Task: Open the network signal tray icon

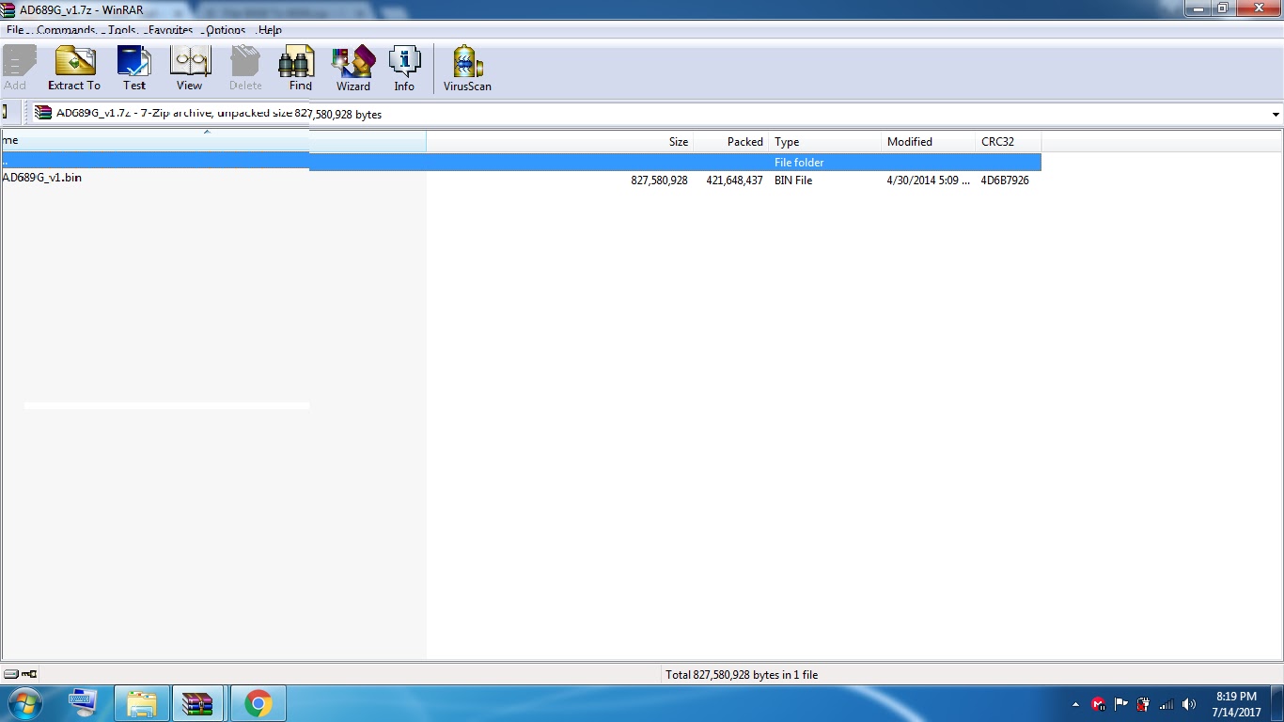Action: point(1166,704)
